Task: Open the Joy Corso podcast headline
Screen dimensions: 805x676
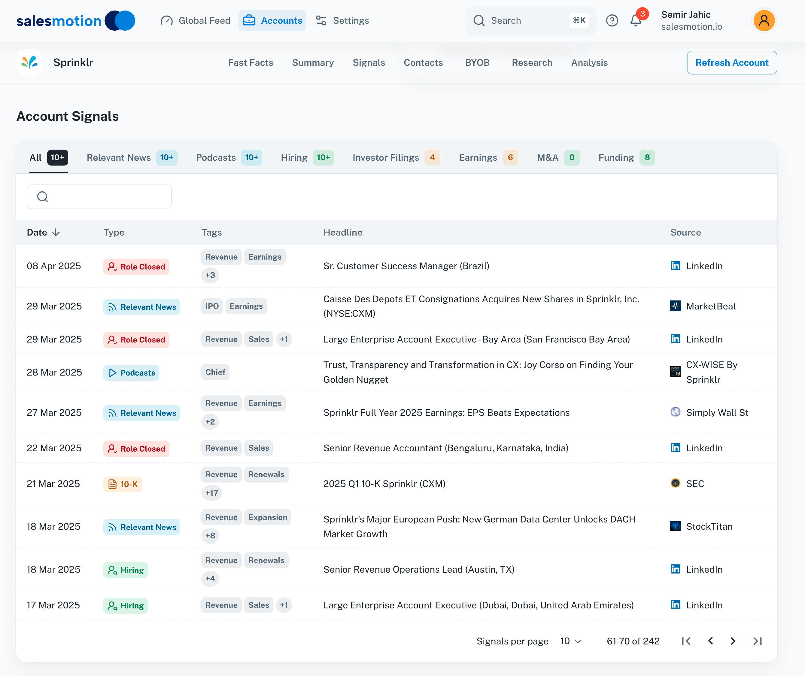Action: pos(478,372)
